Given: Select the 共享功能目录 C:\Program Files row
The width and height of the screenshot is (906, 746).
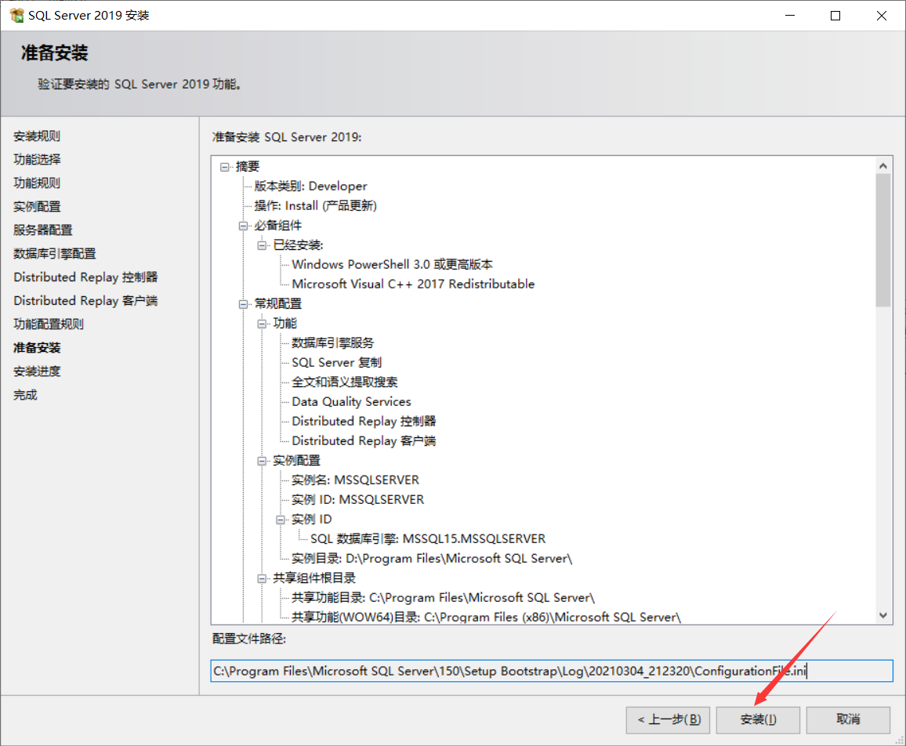Looking at the screenshot, I should click(443, 598).
